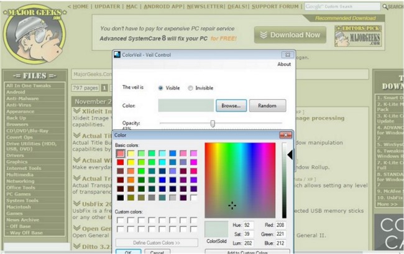Screen dimensions: 404x254
Task: Open Graphics files category
Action: [x=17, y=162]
